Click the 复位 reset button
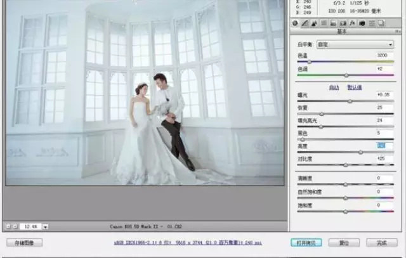This screenshot has width=406, height=258. coord(344,243)
